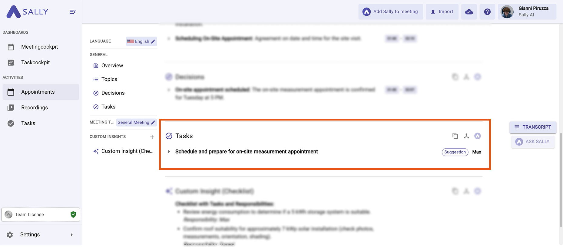Open the Transcript panel
The height and width of the screenshot is (248, 563).
tap(533, 127)
